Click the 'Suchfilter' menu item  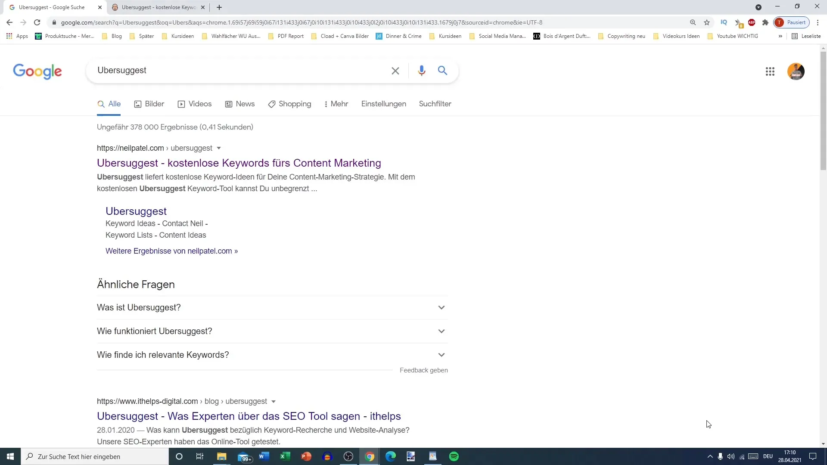coord(435,103)
